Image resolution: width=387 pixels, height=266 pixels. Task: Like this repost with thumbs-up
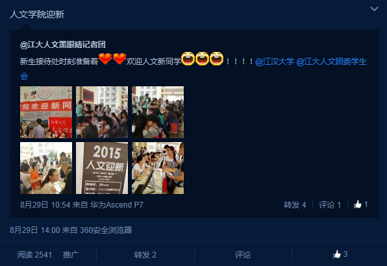coord(340,254)
